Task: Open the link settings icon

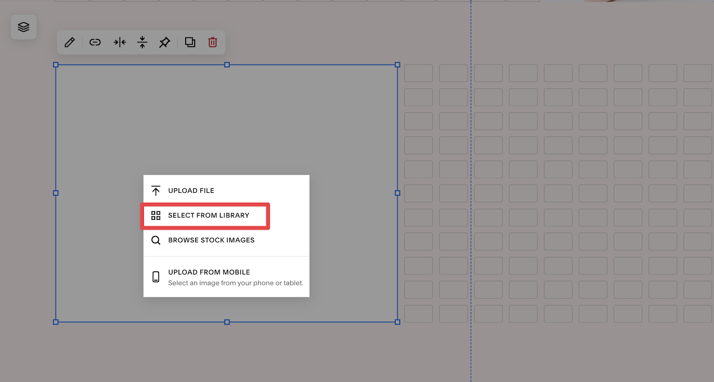Action: tap(95, 42)
